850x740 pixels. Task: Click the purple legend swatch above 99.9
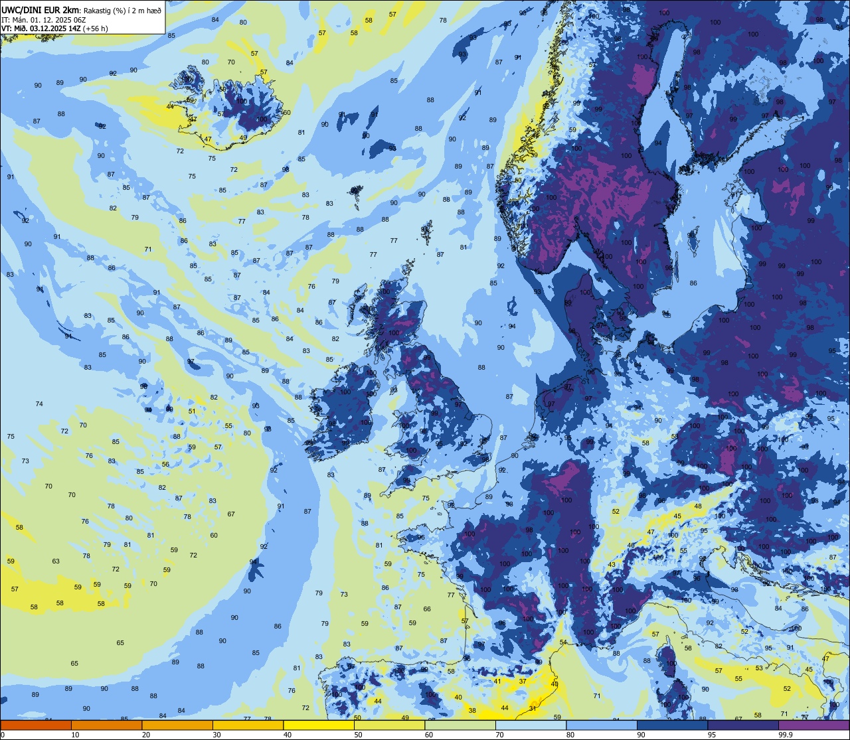pyautogui.click(x=813, y=725)
